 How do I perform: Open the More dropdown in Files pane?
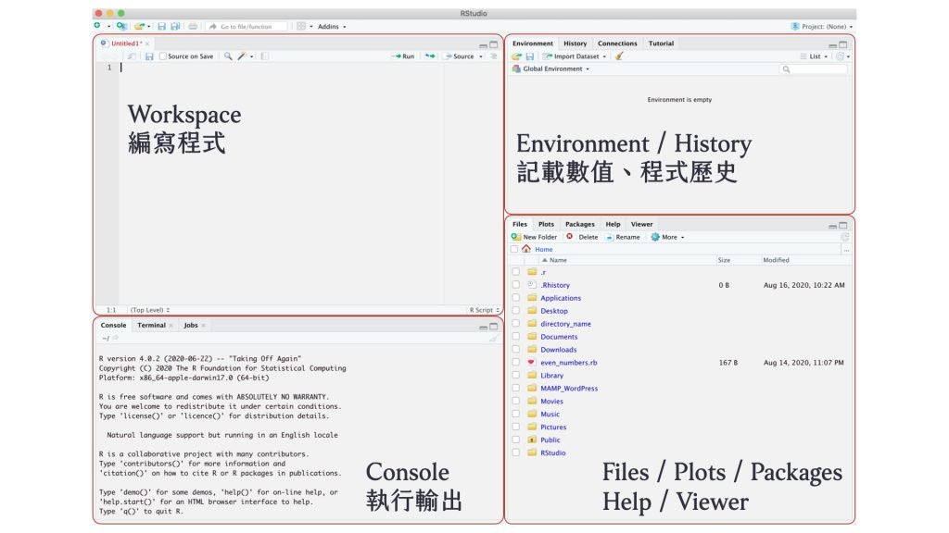[667, 237]
